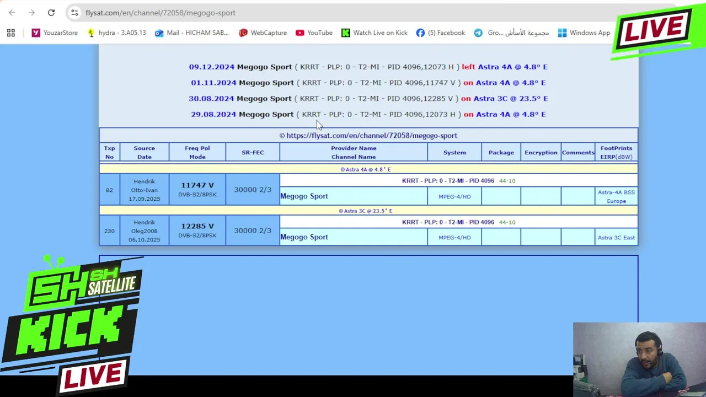
Task: Click transponder number 230 cell
Action: [109, 231]
